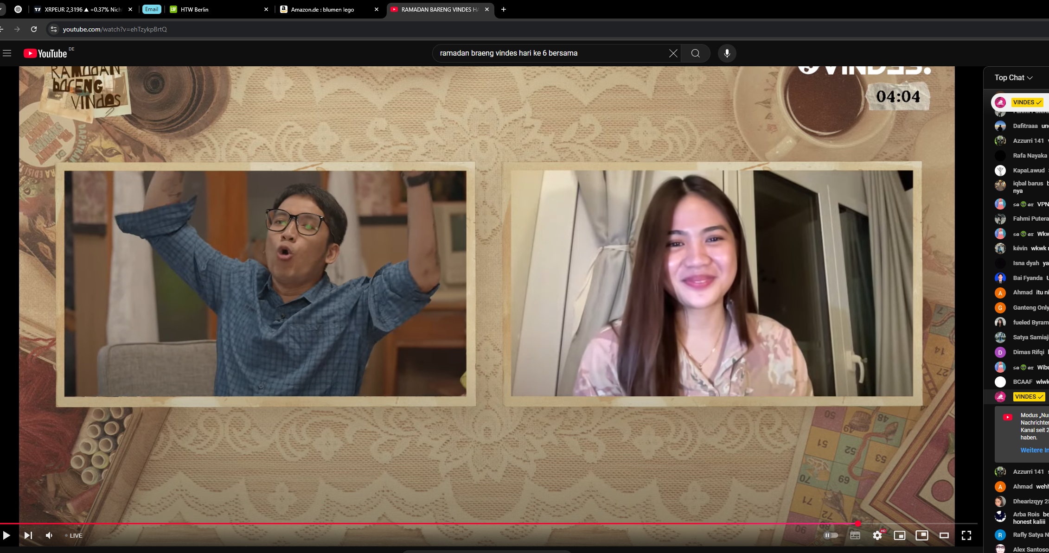Click Dafitraaa chat avatar

pyautogui.click(x=1000, y=126)
